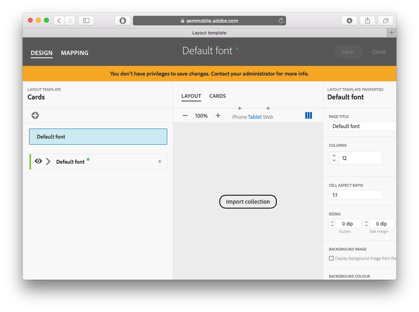Click the Layout template tab title
This screenshot has width=419, height=312.
209,33
